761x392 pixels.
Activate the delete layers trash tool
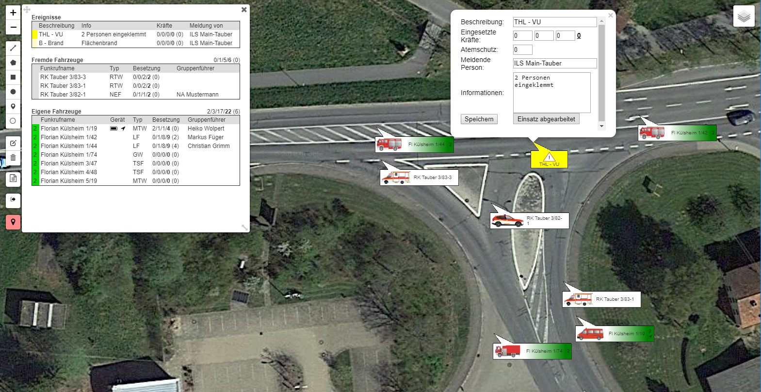pyautogui.click(x=13, y=158)
